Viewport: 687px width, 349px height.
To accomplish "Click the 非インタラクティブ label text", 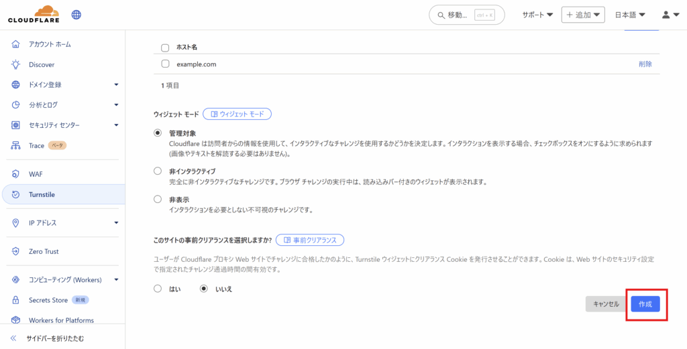I will click(193, 171).
